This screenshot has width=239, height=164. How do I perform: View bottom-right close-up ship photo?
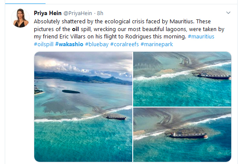click(x=182, y=135)
